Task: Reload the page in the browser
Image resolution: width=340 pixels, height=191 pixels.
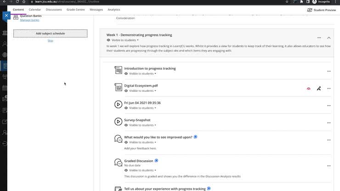Action: click(x=17, y=1)
